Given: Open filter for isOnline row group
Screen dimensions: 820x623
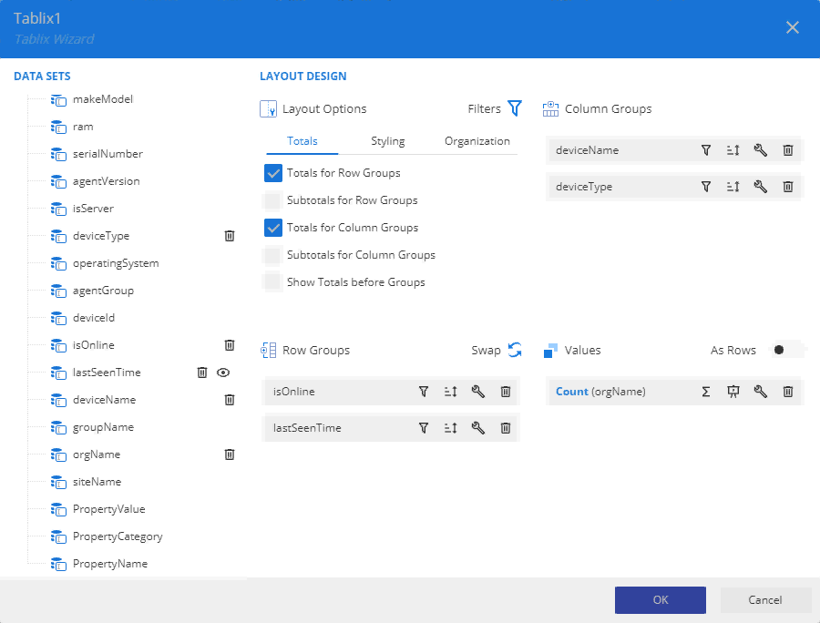Looking at the screenshot, I should click(x=424, y=392).
